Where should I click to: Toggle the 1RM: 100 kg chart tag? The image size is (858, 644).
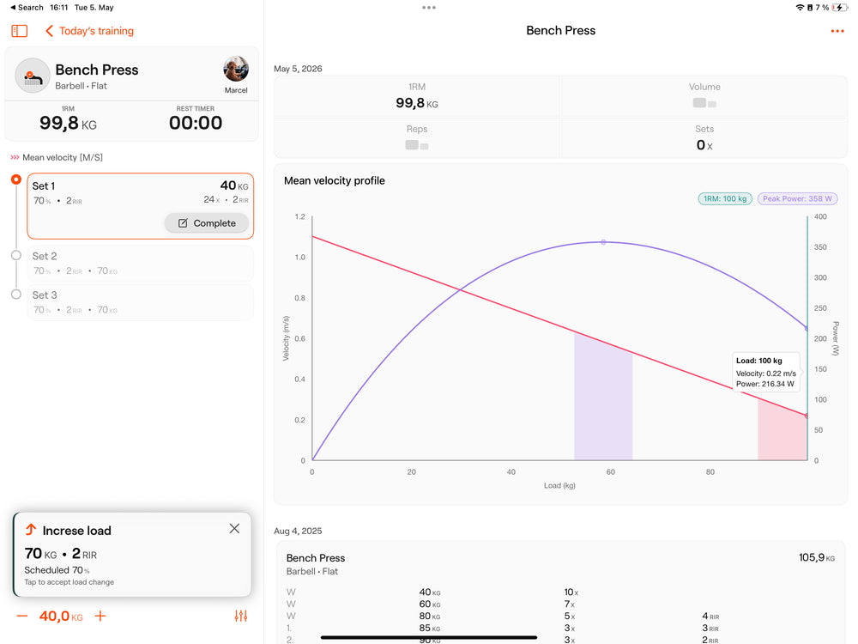point(725,199)
